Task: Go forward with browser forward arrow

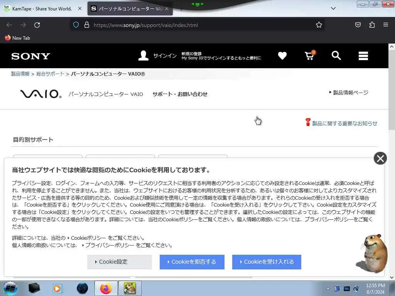Action: click(x=23, y=25)
